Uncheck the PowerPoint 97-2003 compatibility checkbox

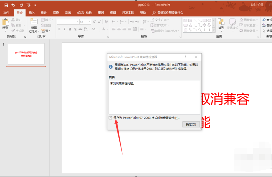[110, 118]
